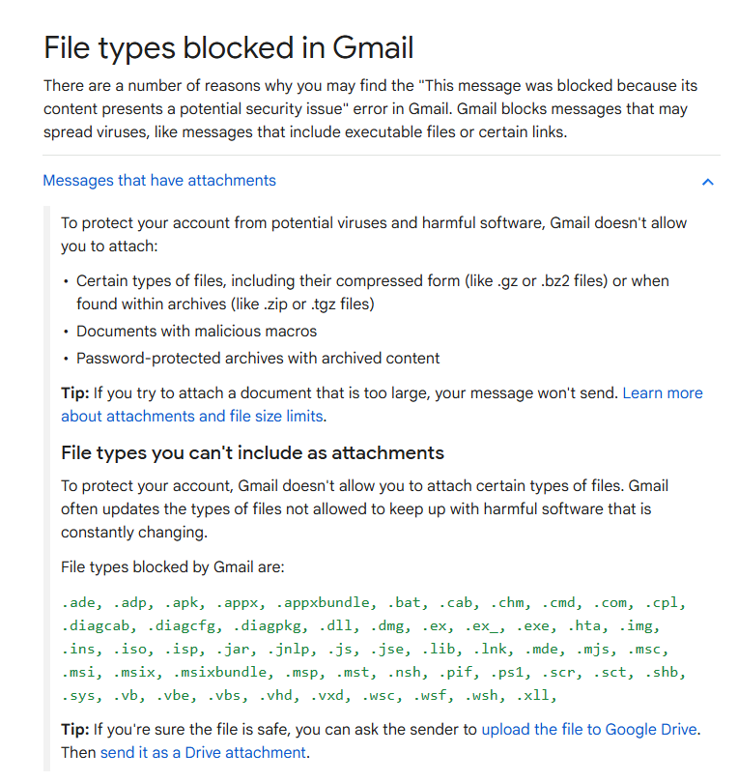Click "File types you can't include as attachments" heading
Image resolution: width=738 pixels, height=782 pixels.
pos(252,452)
